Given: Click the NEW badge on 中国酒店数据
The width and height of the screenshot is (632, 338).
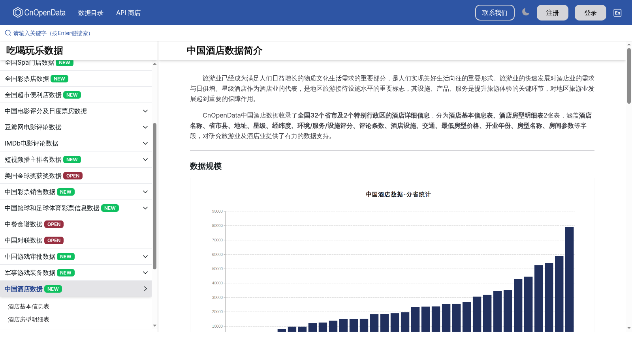Looking at the screenshot, I should (x=53, y=289).
